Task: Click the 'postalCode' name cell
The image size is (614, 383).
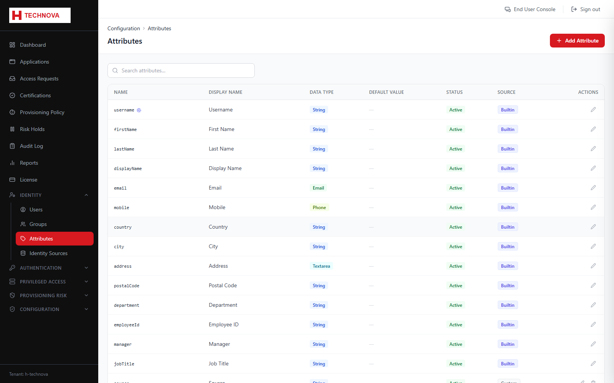Action: click(x=127, y=286)
